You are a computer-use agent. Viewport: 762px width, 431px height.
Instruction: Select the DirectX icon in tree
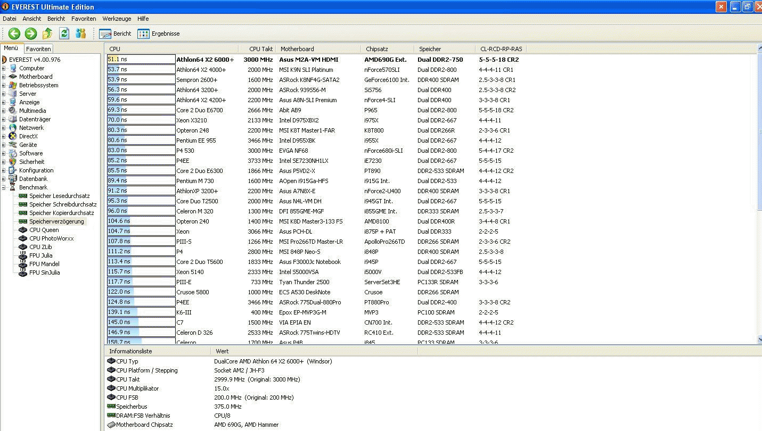13,136
